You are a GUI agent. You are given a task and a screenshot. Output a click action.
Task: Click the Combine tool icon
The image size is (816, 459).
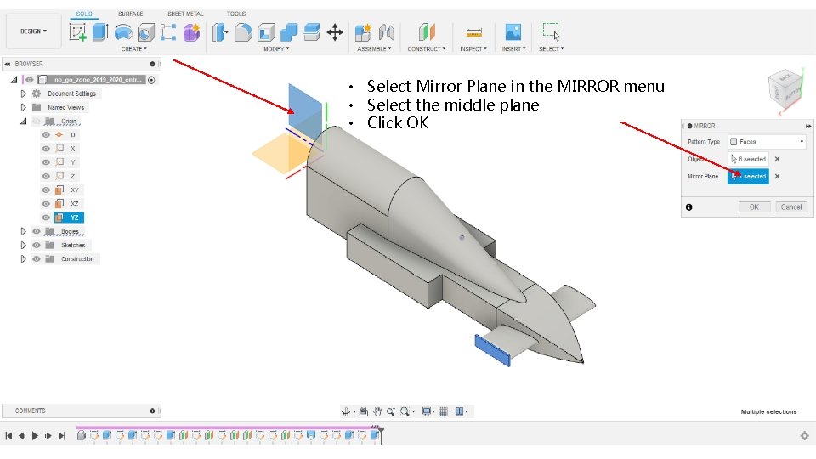[x=289, y=32]
